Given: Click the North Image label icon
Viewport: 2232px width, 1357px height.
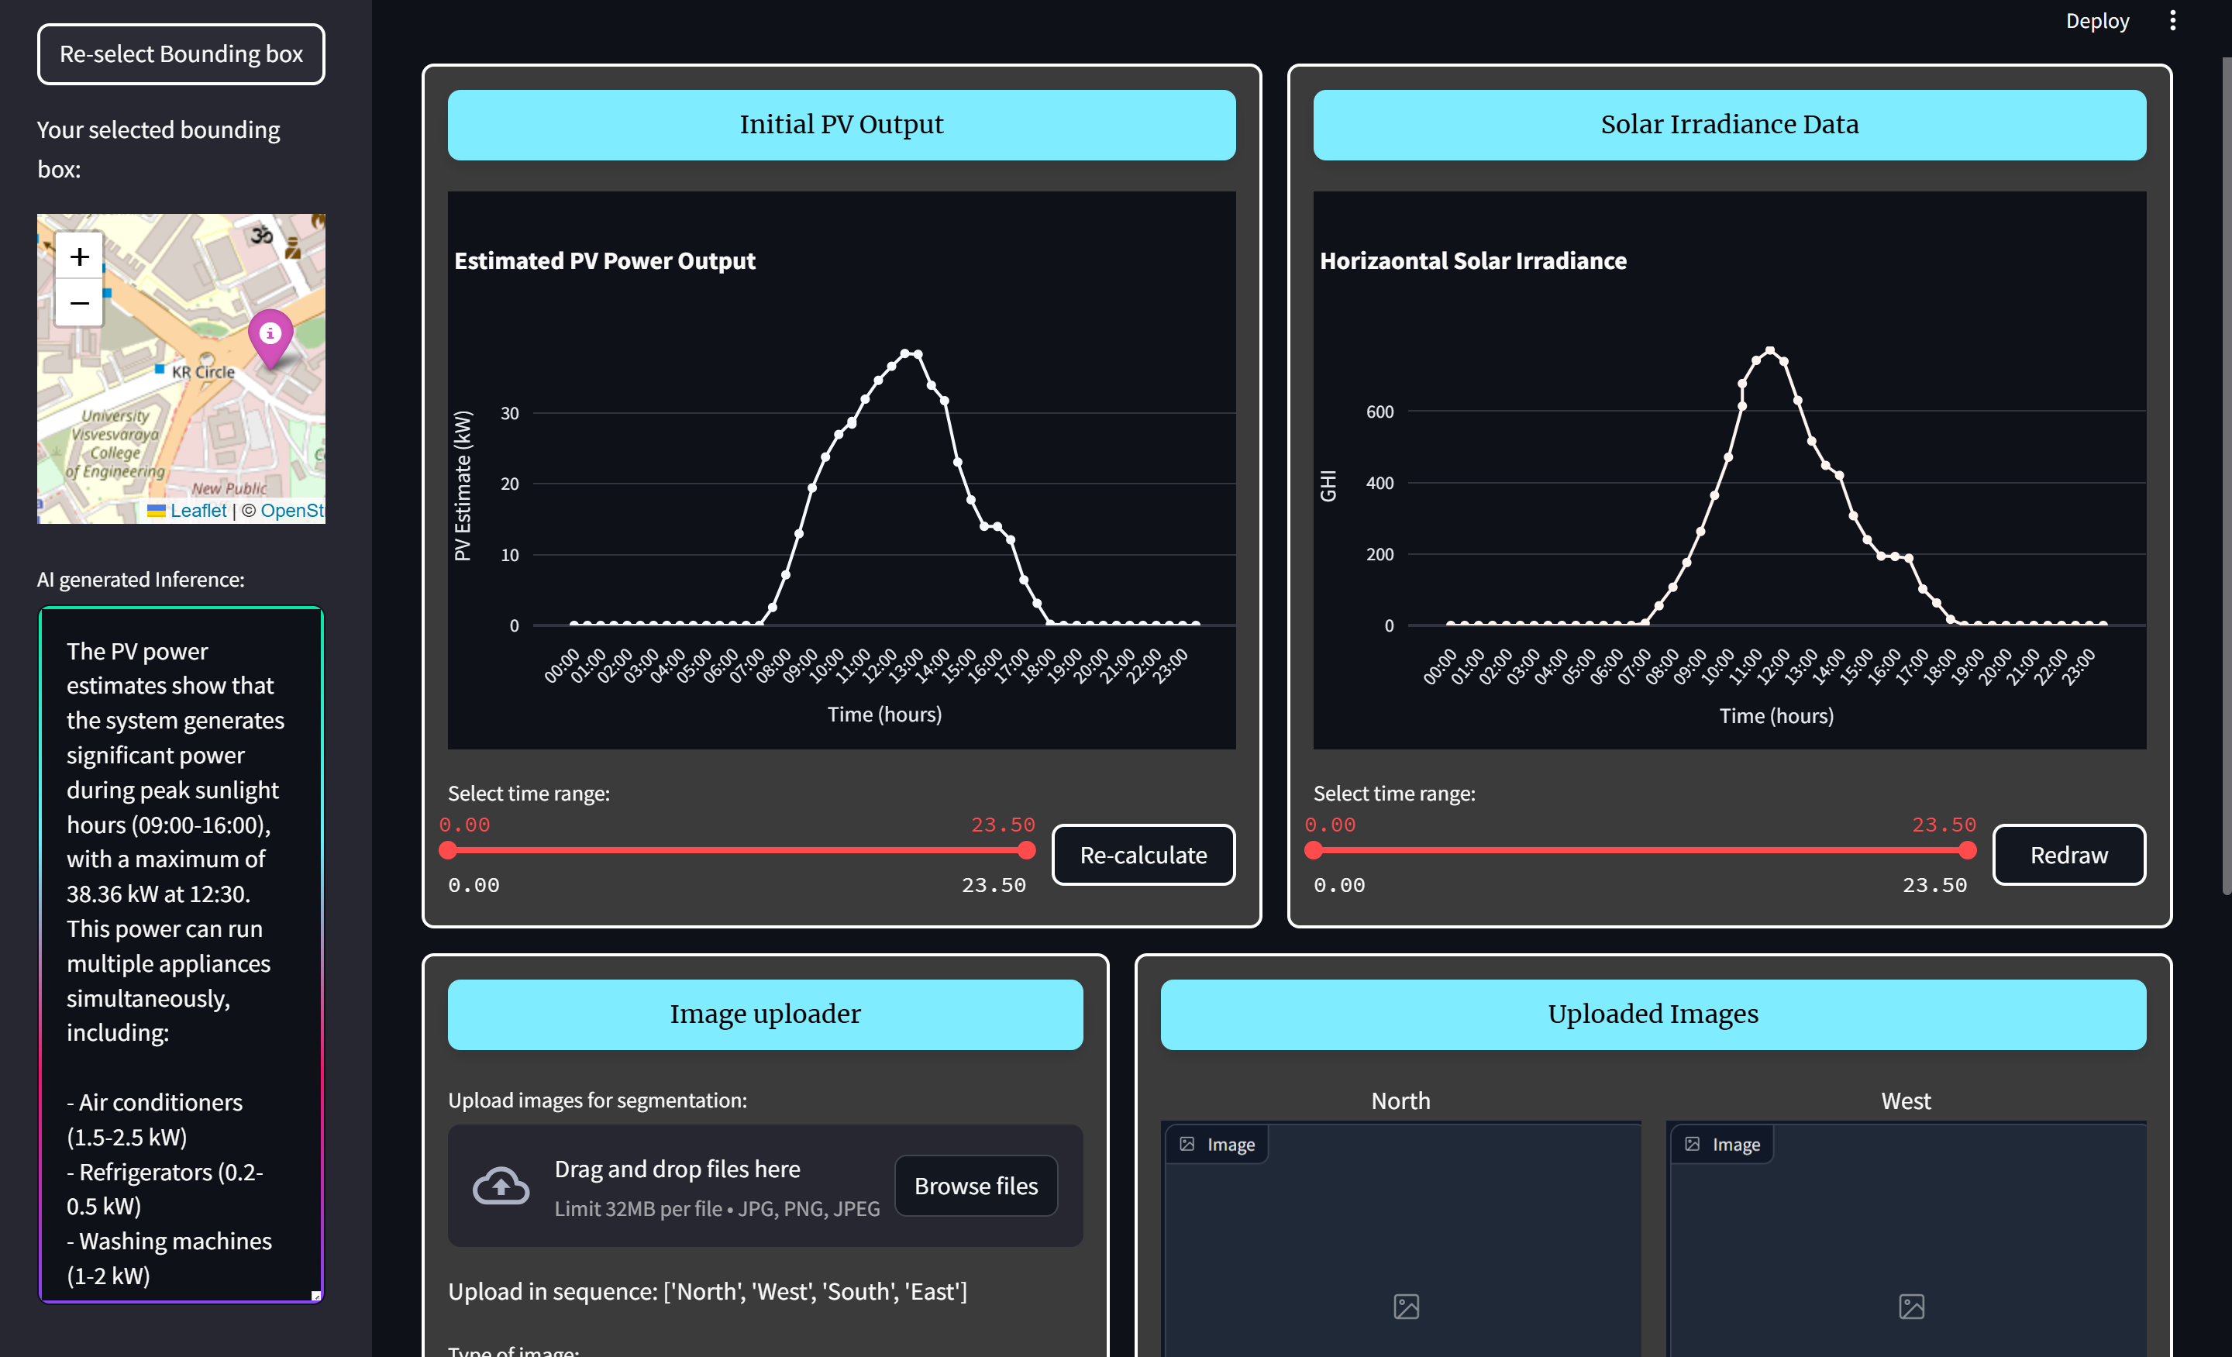Looking at the screenshot, I should point(1187,1144).
